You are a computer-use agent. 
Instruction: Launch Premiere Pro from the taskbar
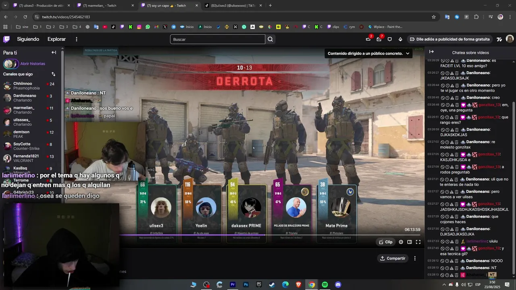tap(233, 285)
